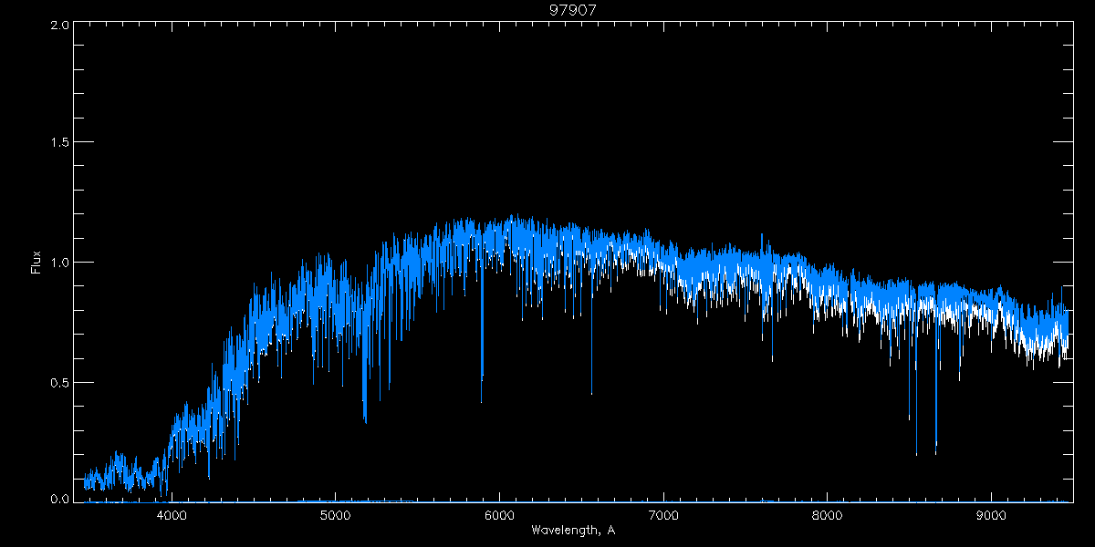Click the 0.0 y-axis tick label
Viewport: 1095px width, 547px height.
tap(59, 500)
